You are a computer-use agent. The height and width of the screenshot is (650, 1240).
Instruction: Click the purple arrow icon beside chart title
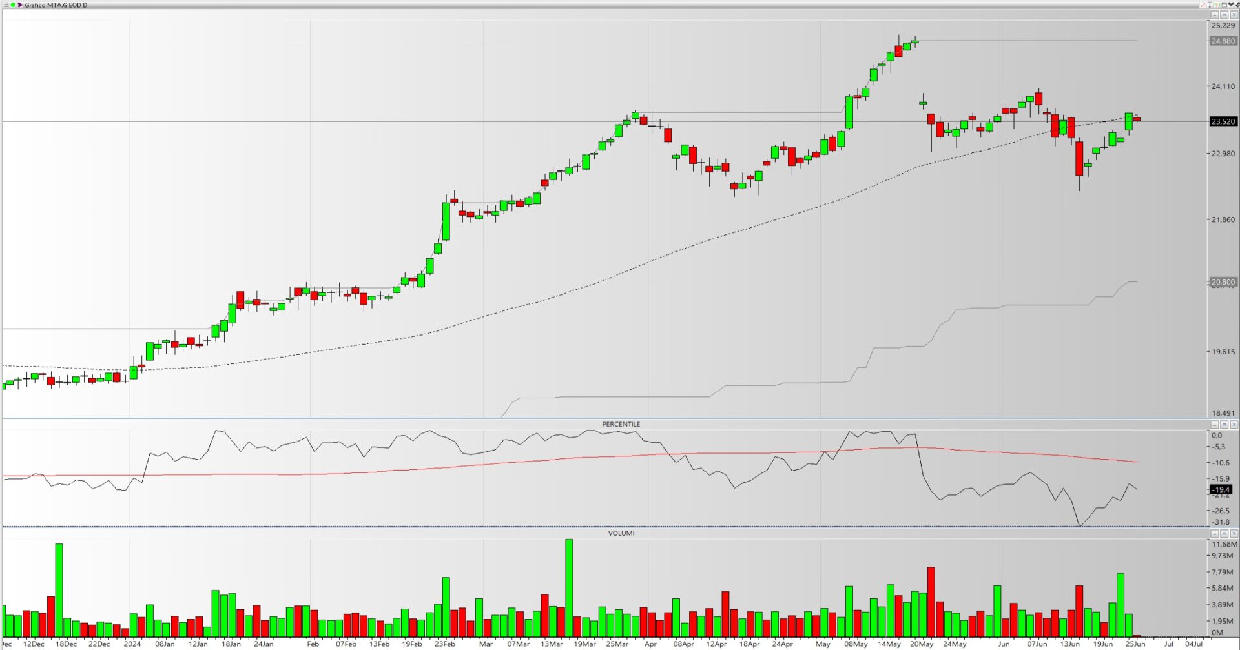(20, 5)
